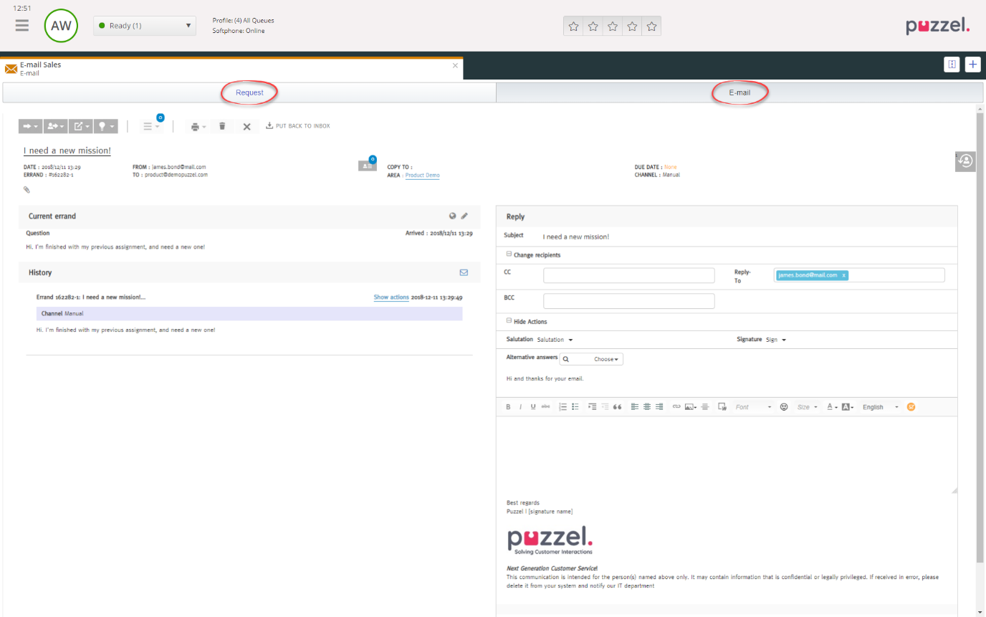
Task: Click the block quote icon in editor toolbar
Action: (x=617, y=407)
